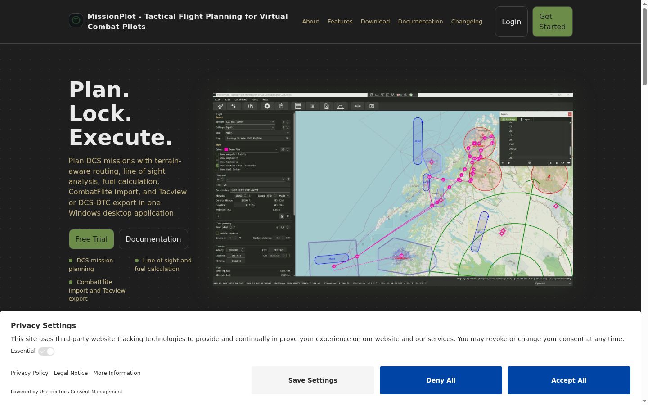Screen dimensions: 648x405
Task: Select "CombatFlite import and Tacview export" text
Action: coord(97,290)
